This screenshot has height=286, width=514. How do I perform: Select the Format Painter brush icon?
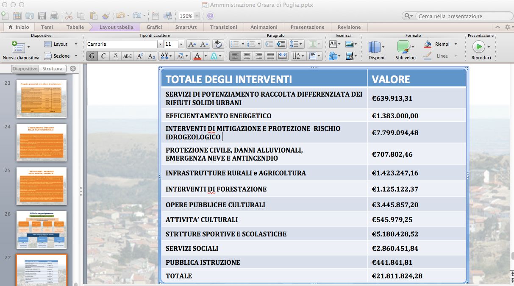pos(106,16)
